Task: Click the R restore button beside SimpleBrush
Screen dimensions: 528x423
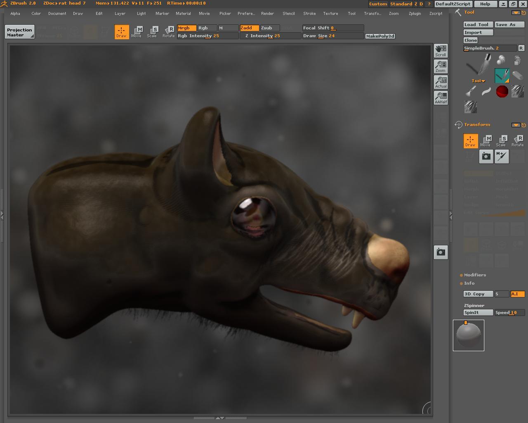Action: pyautogui.click(x=521, y=48)
